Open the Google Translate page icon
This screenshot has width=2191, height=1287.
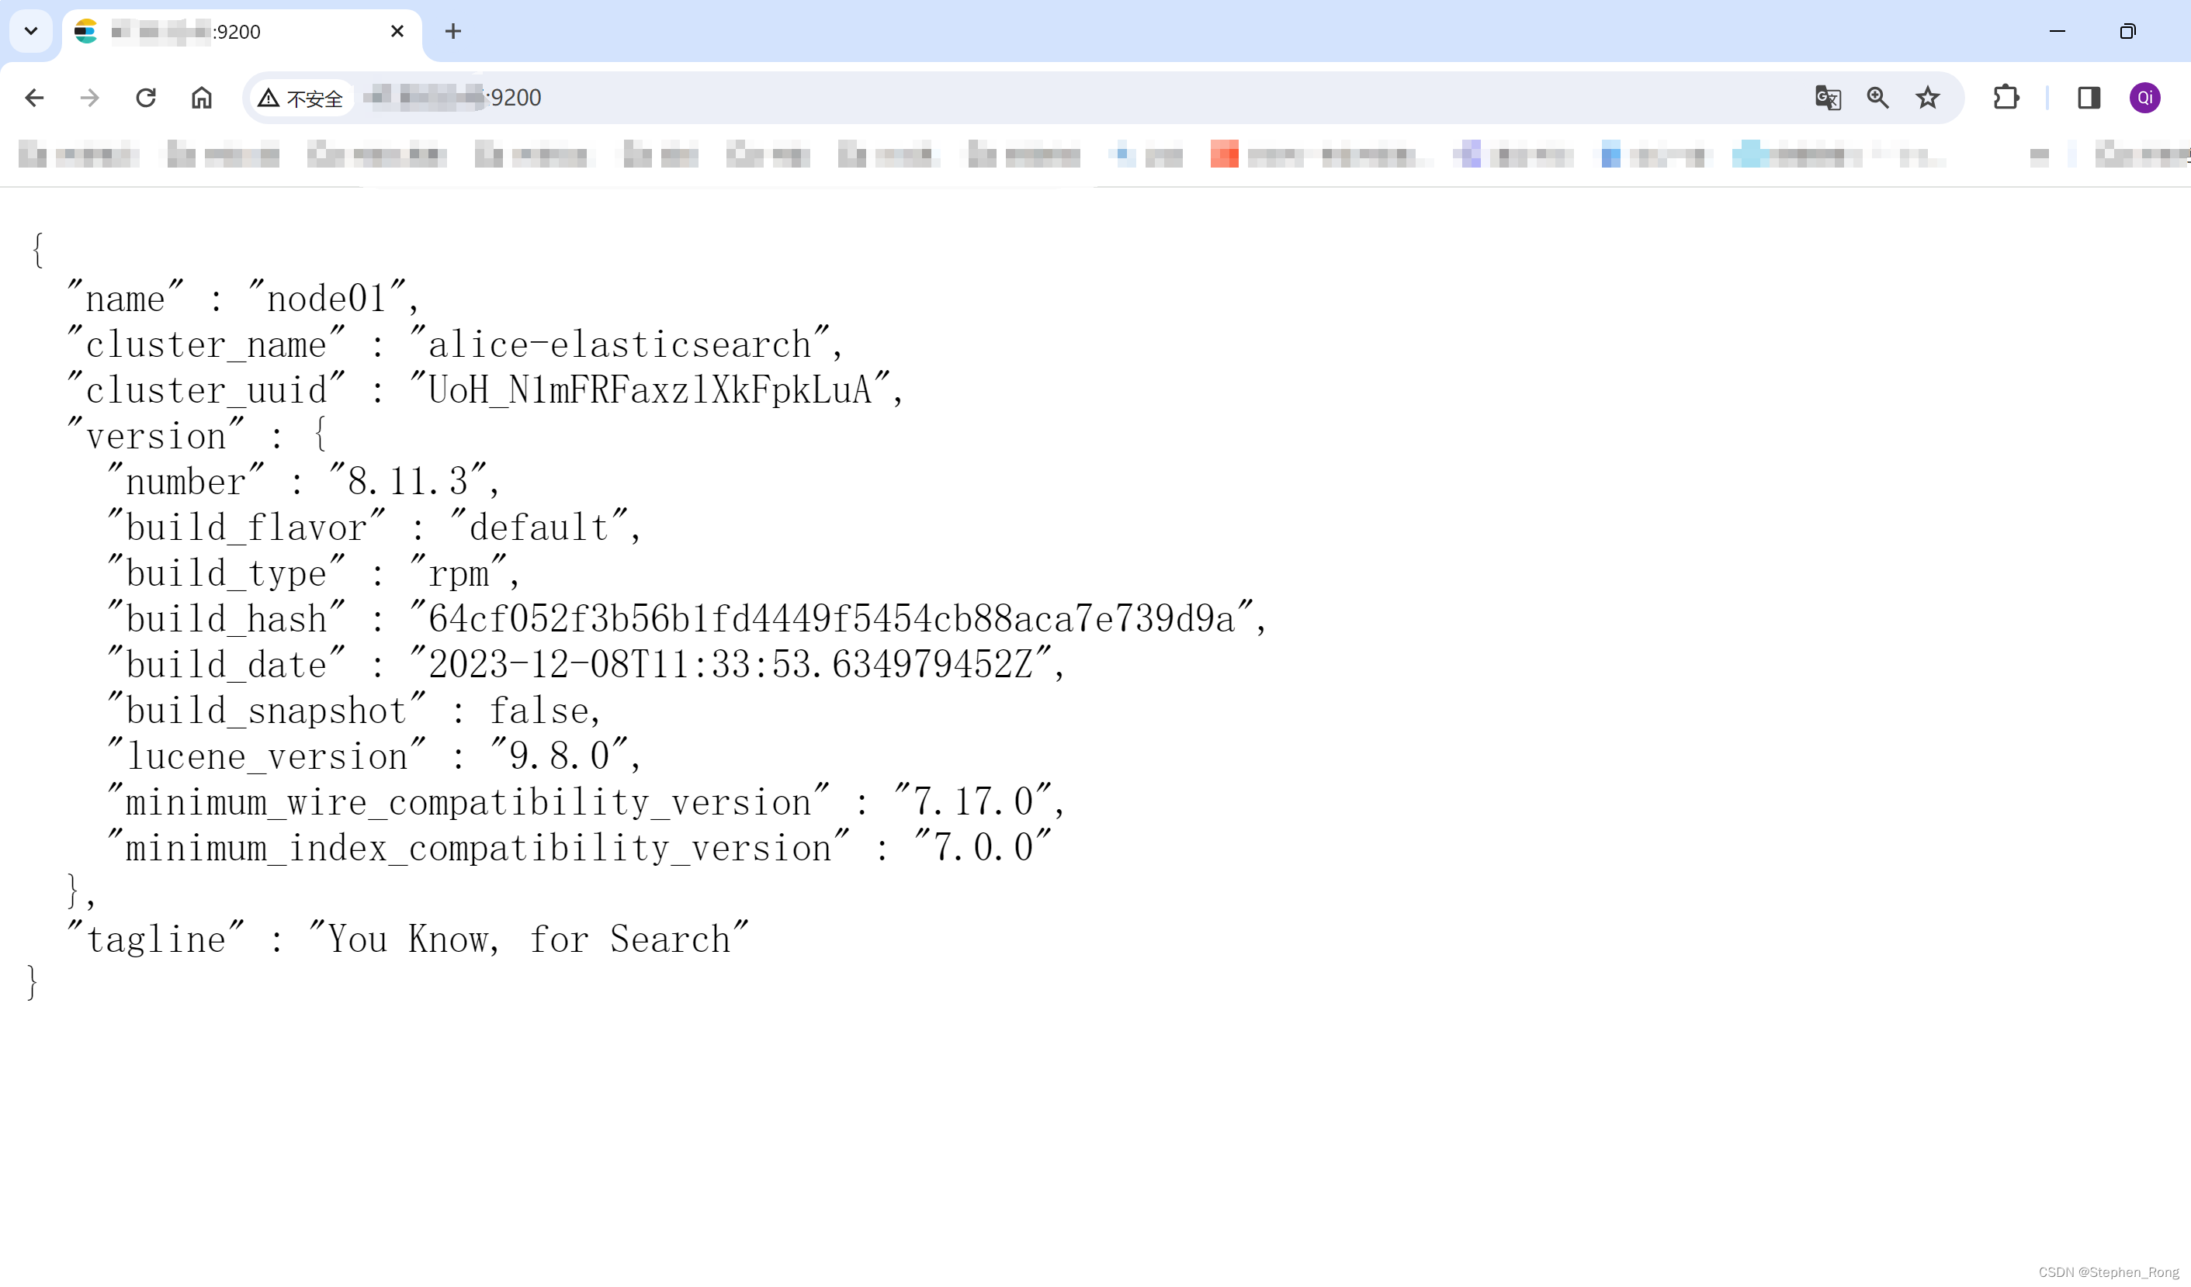[x=1828, y=97]
